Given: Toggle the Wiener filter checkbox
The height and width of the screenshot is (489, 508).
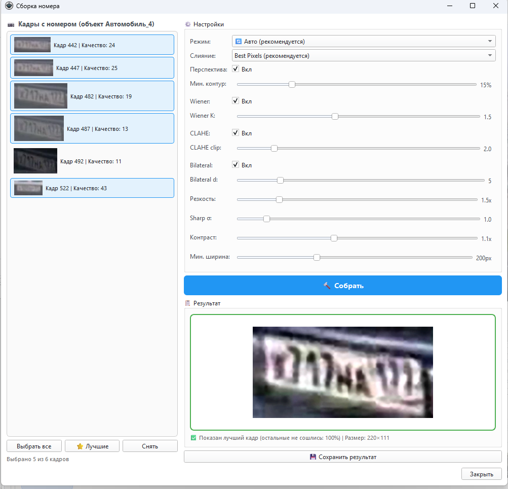Looking at the screenshot, I should (x=236, y=101).
